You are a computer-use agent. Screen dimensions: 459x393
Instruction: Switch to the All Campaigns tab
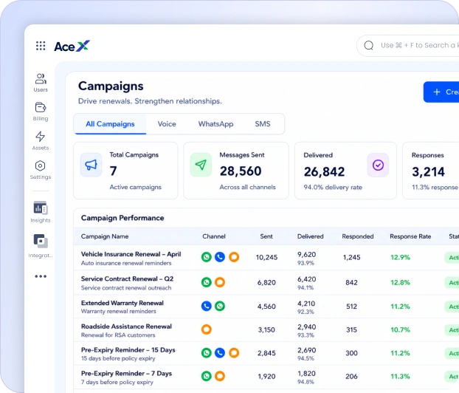click(110, 124)
